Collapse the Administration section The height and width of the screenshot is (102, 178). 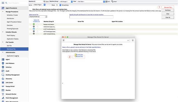click(3, 52)
